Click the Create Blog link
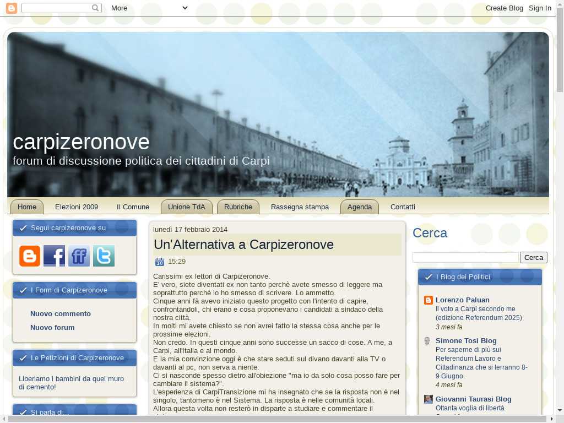564x423 pixels. point(505,8)
